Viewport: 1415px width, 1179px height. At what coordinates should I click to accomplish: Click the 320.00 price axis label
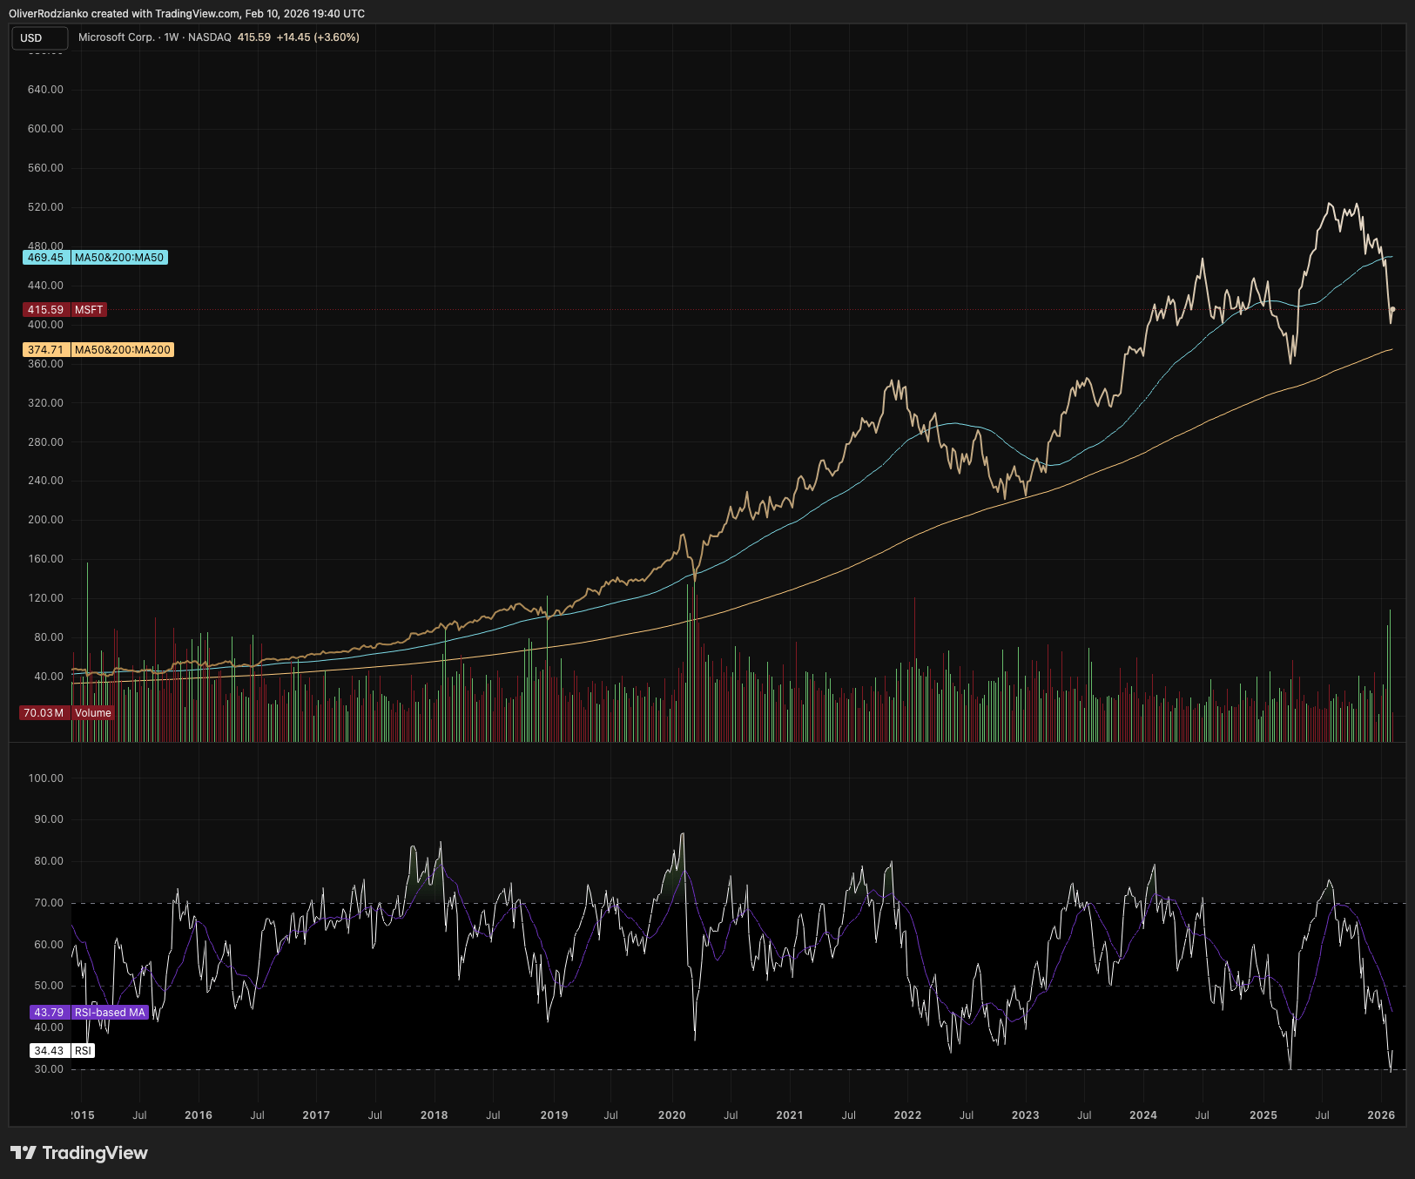click(46, 403)
